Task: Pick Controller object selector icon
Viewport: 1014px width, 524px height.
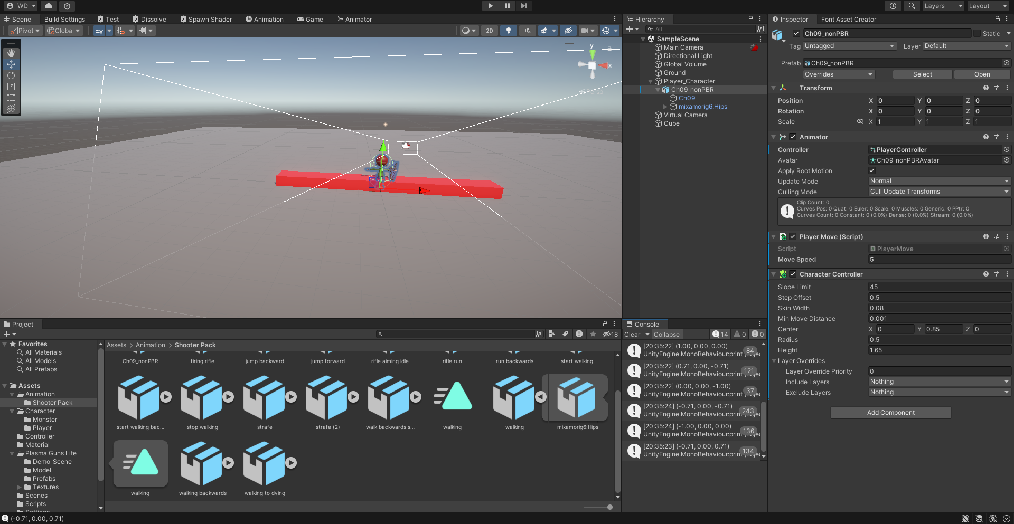Action: [1007, 149]
